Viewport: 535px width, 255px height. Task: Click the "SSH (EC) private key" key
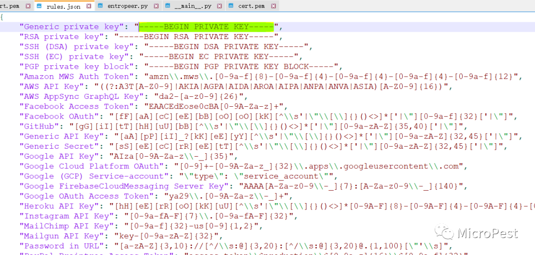point(74,56)
